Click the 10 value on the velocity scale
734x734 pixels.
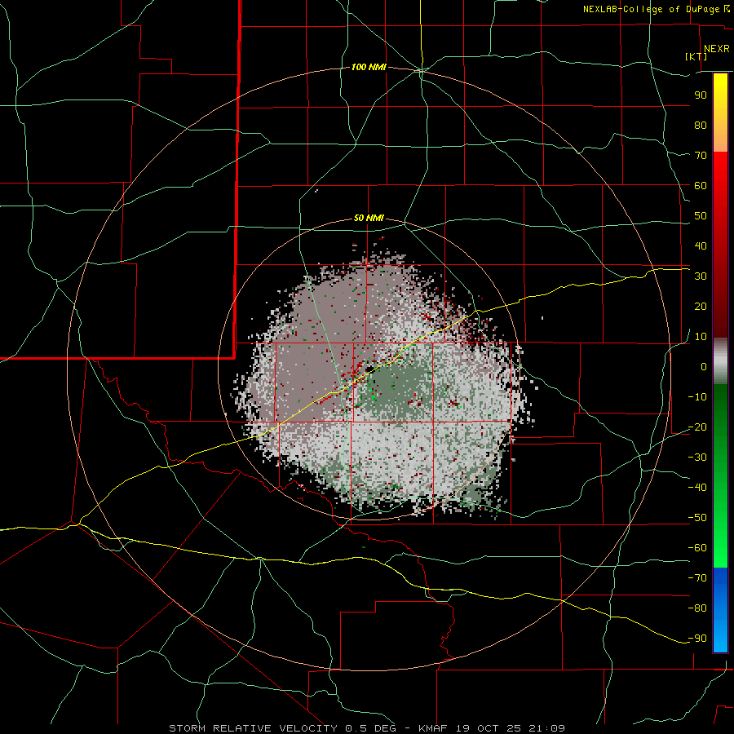(701, 337)
